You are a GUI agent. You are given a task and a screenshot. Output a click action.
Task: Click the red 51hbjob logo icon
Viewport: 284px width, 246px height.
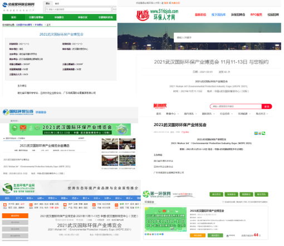click(x=143, y=15)
